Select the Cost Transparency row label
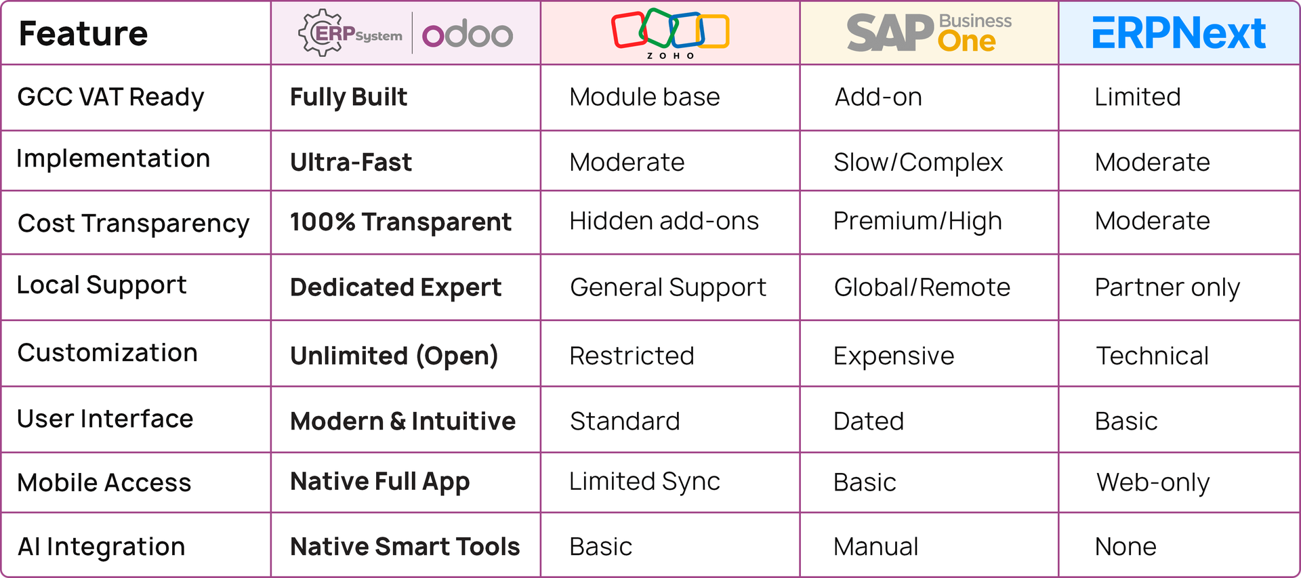 pyautogui.click(x=133, y=223)
